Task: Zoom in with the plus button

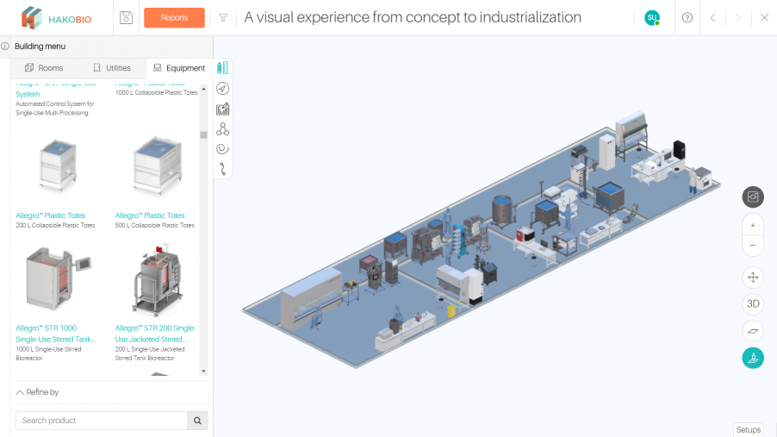Action: 753,225
